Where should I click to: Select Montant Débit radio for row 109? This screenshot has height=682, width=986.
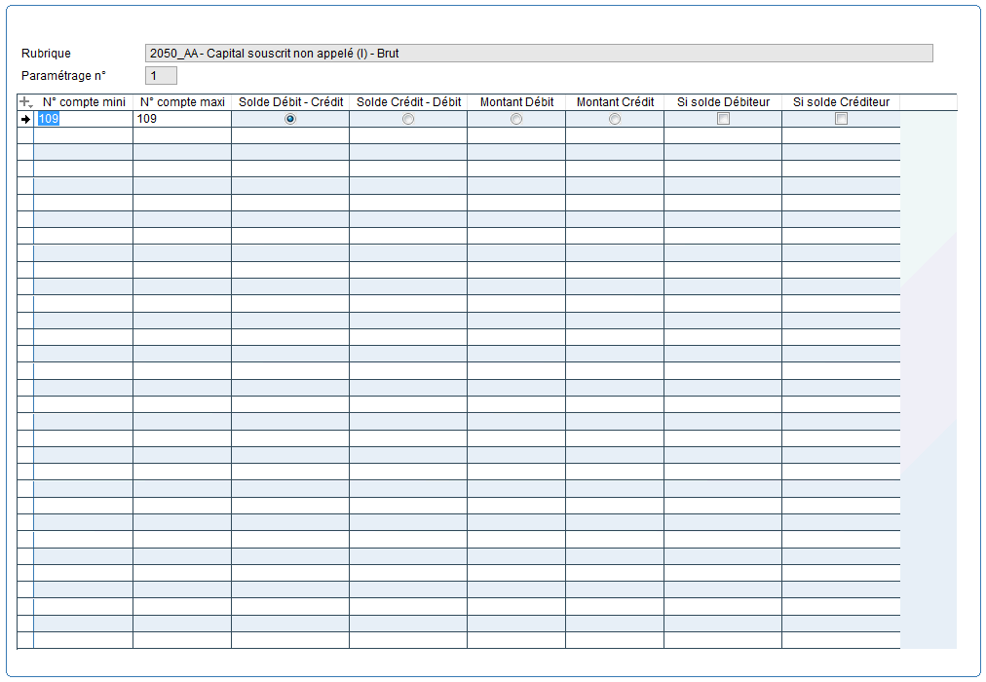click(x=516, y=119)
